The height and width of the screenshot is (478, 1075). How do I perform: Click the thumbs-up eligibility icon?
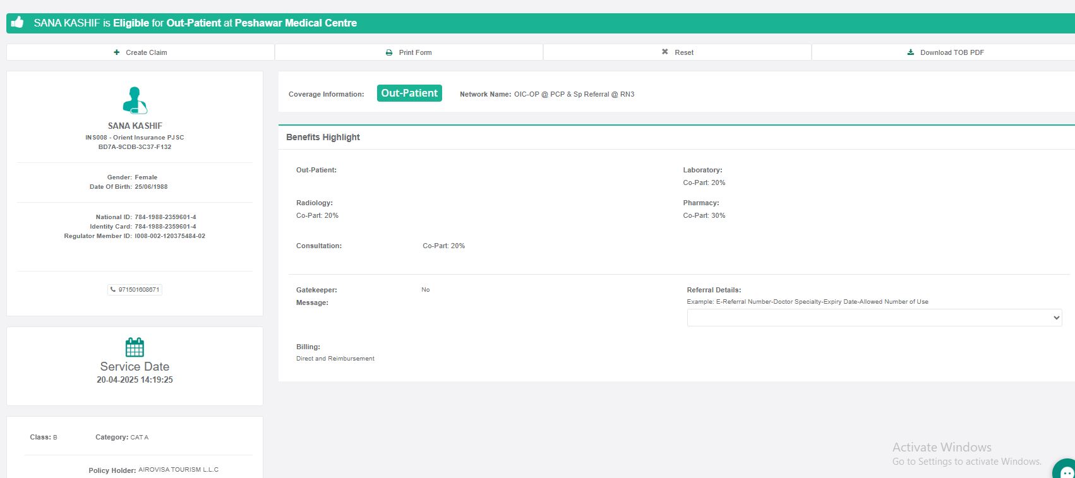tap(18, 23)
